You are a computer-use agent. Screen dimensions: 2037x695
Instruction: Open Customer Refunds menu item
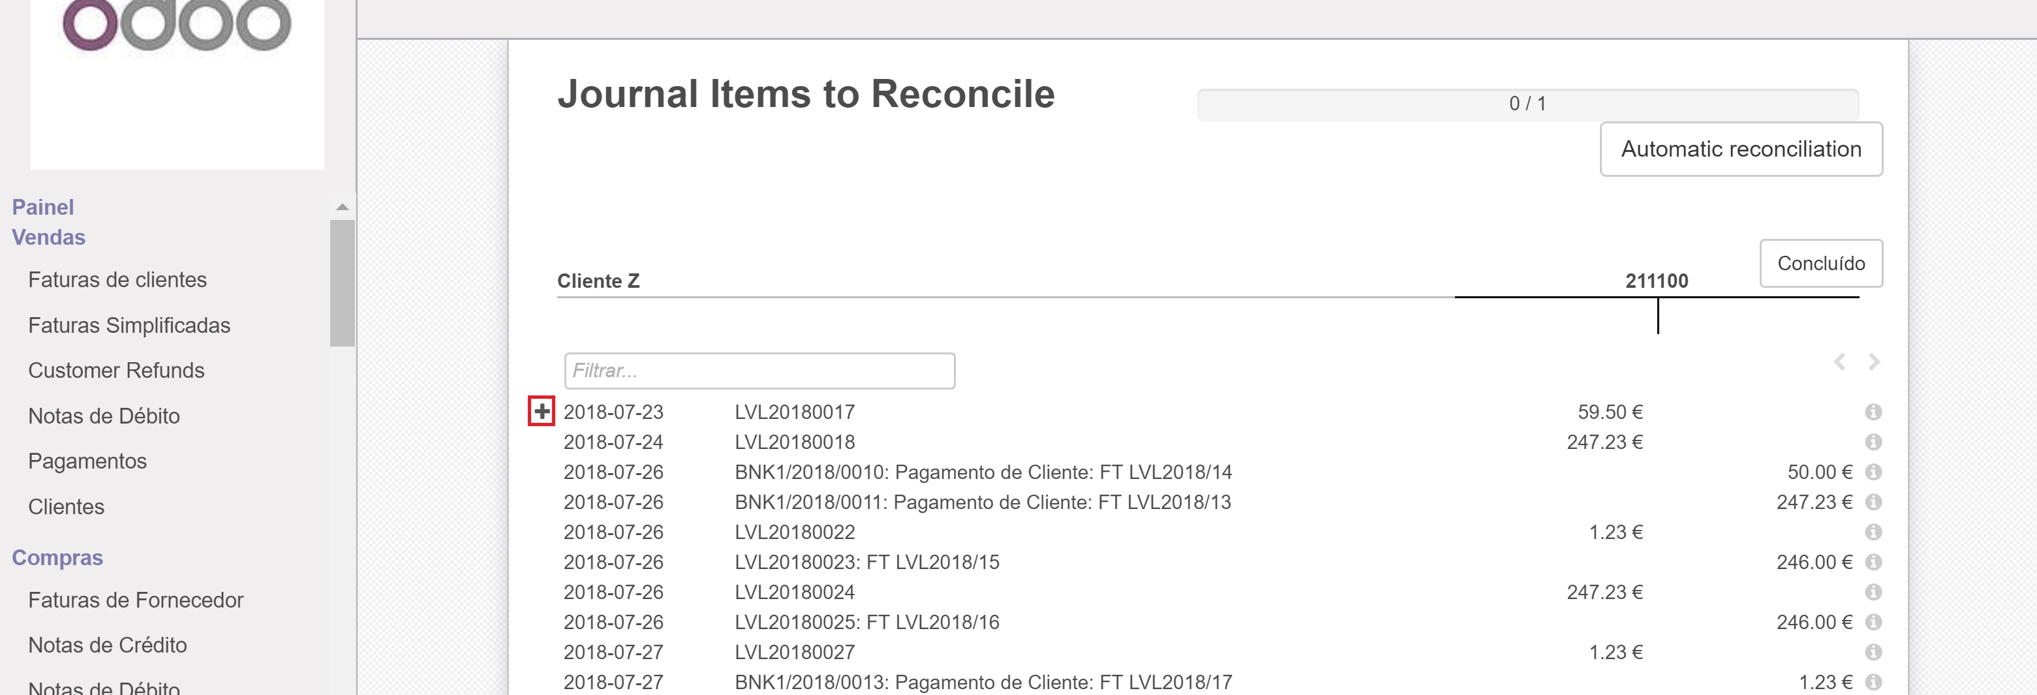[x=116, y=371]
